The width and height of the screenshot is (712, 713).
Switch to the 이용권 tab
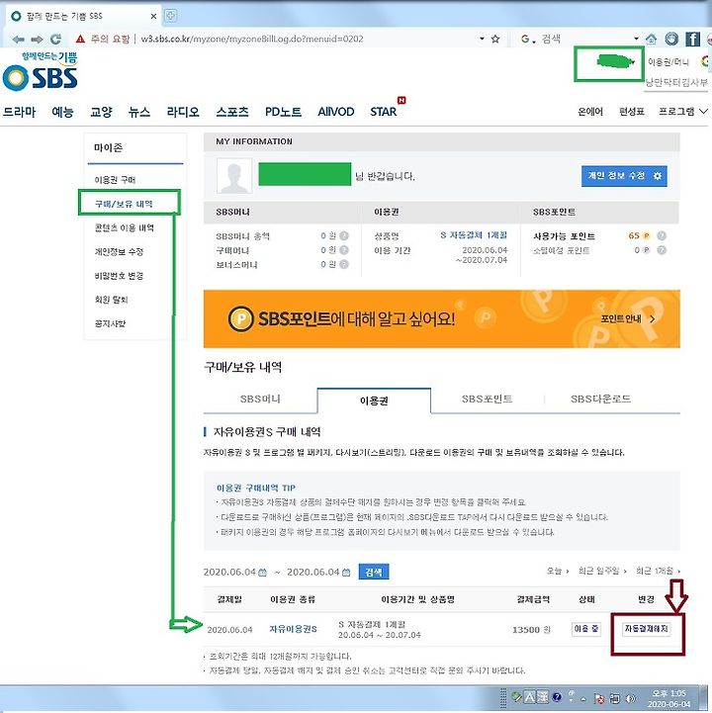click(x=374, y=401)
